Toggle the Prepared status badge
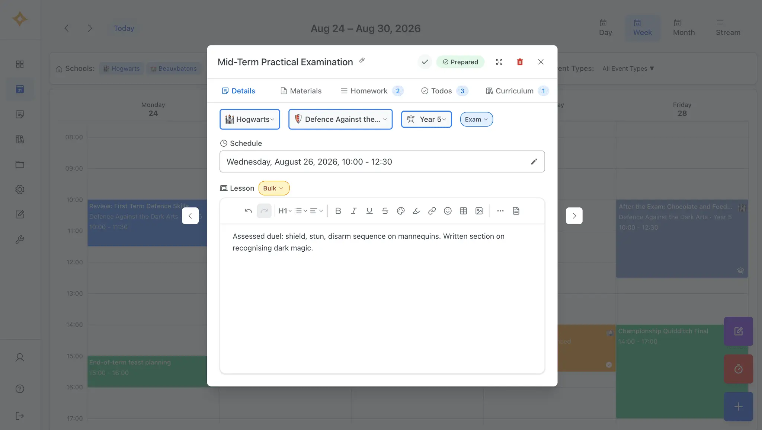762x430 pixels. point(460,62)
